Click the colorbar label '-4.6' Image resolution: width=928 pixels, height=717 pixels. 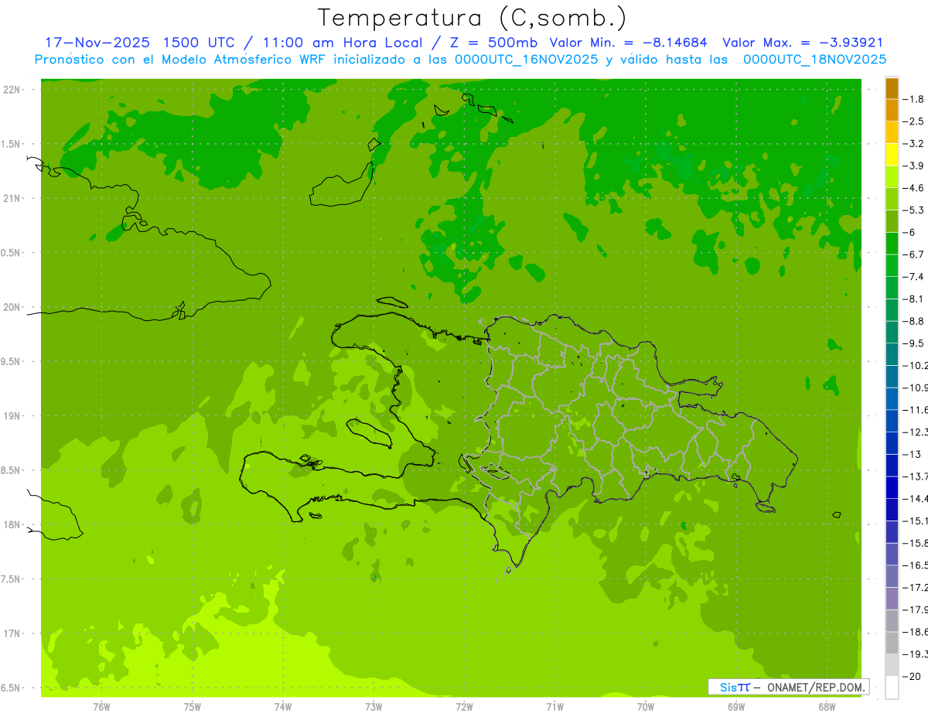(x=915, y=188)
